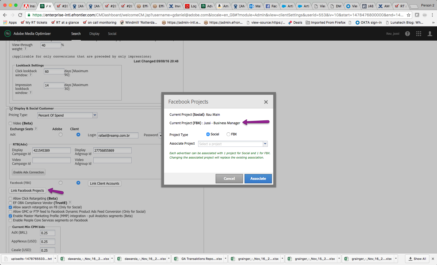Click the Adobe Media Optimizer logo
This screenshot has height=265, width=437.
(8, 33)
